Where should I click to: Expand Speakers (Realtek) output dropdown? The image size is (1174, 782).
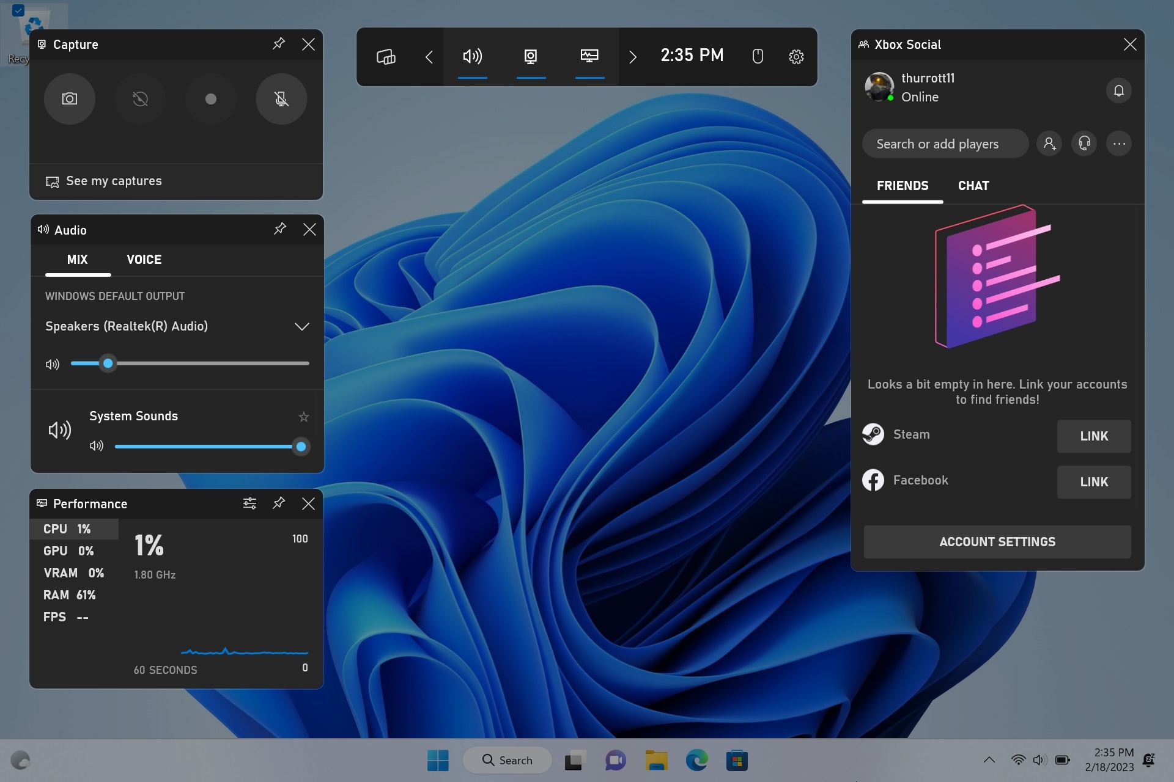(301, 326)
